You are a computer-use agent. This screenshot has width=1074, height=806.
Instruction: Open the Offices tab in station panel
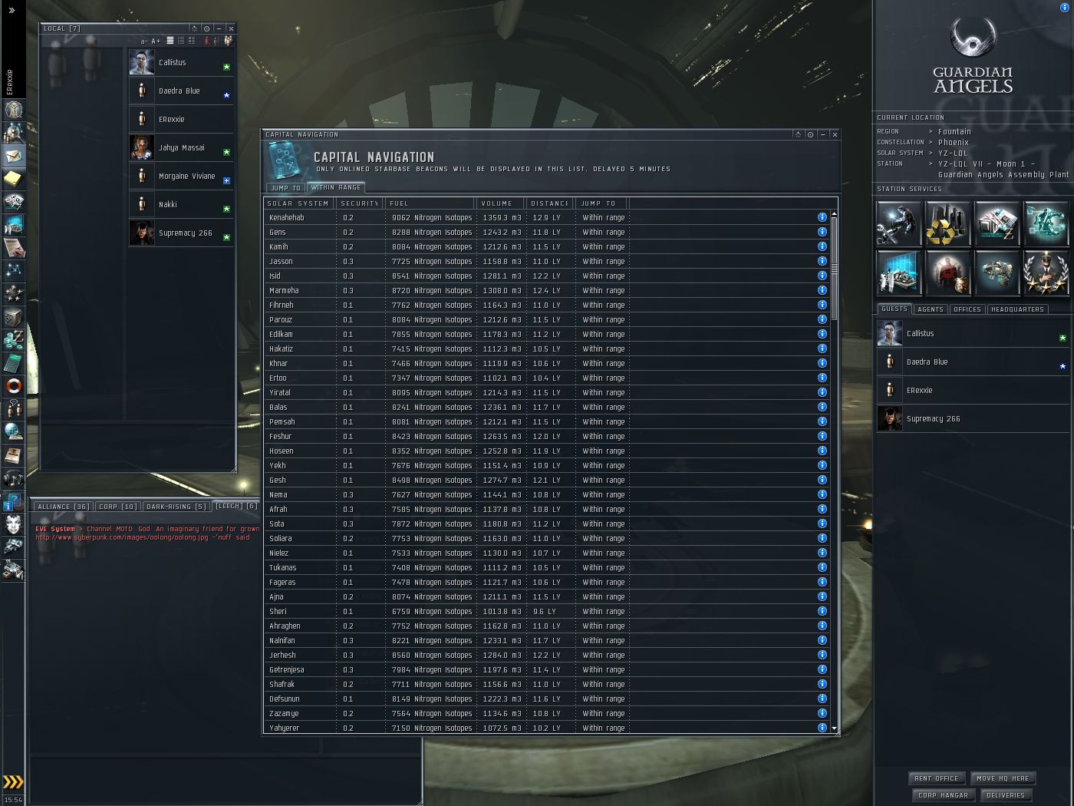tap(967, 309)
